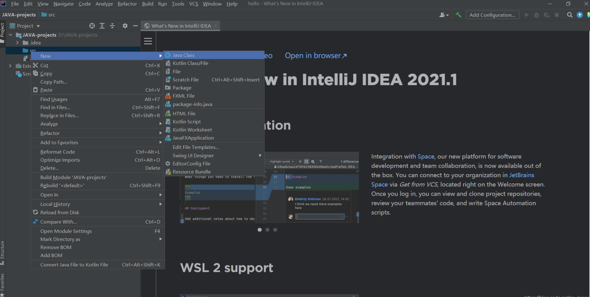This screenshot has width=590, height=297.
Task: Select third carousel dot
Action: [x=275, y=230]
